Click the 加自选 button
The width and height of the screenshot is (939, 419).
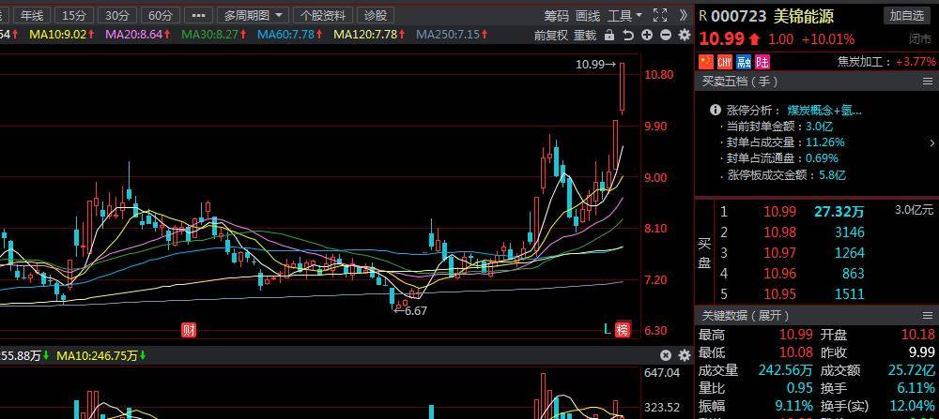pyautogui.click(x=907, y=15)
